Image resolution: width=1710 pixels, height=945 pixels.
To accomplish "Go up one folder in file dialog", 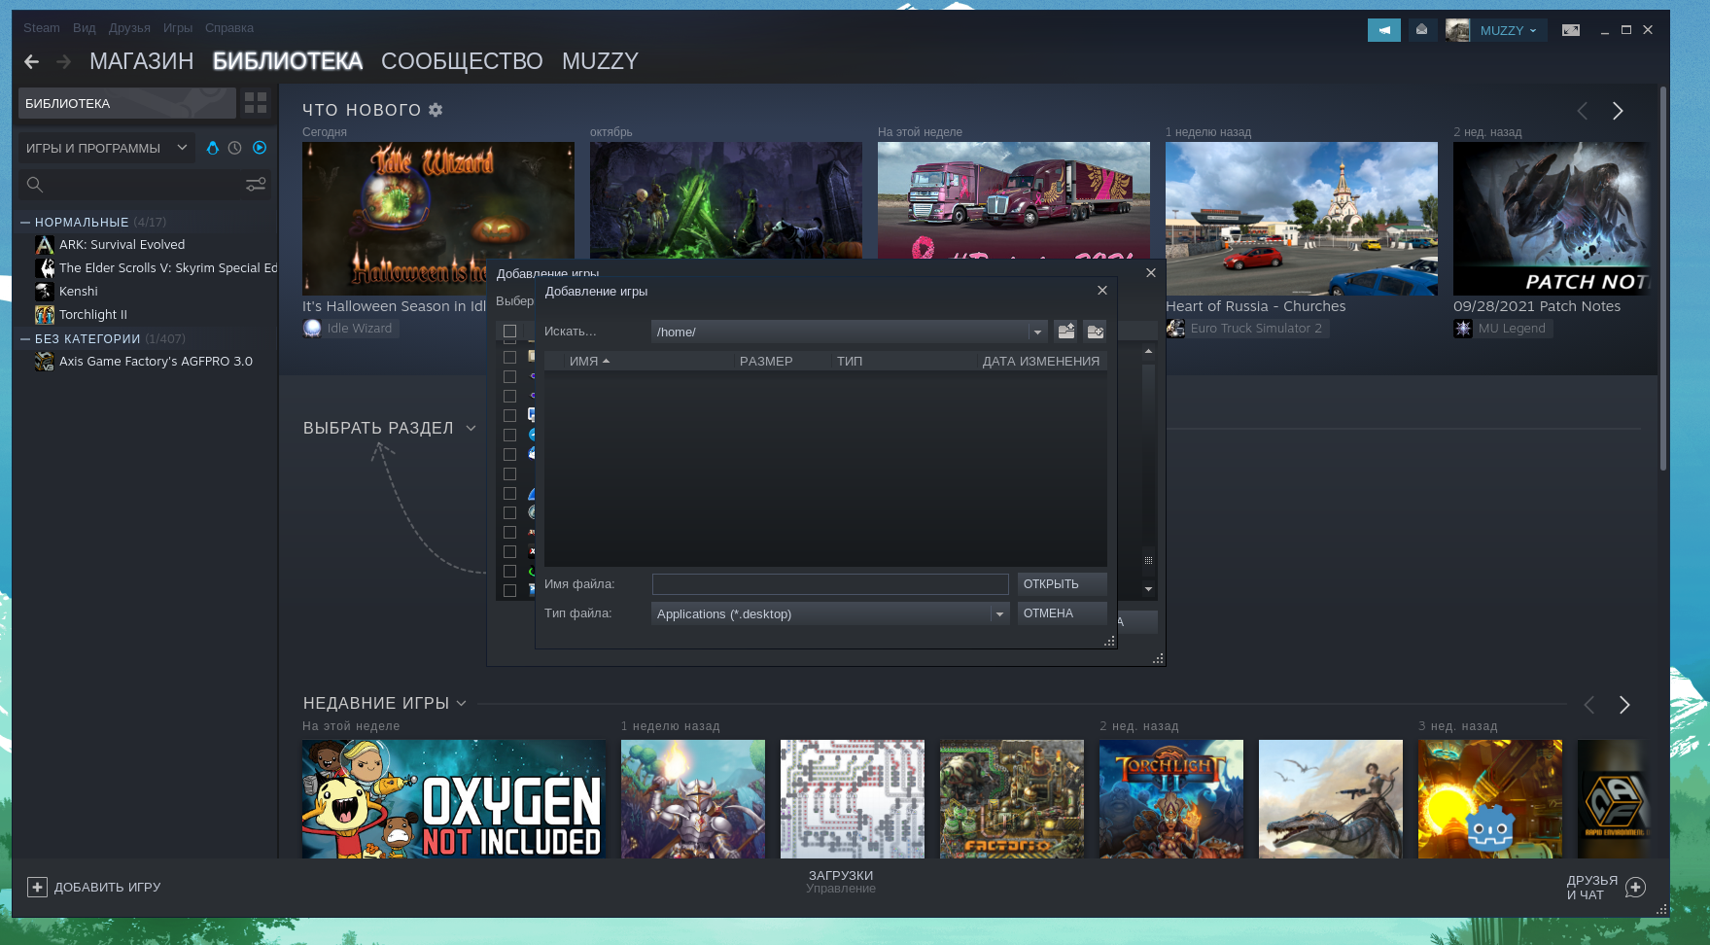I will [1066, 332].
